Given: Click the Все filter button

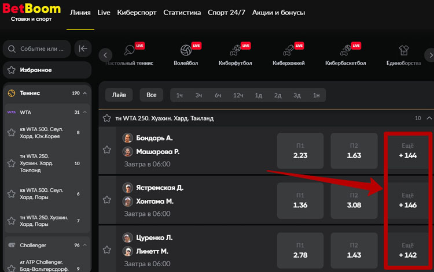Looking at the screenshot, I should pos(152,95).
